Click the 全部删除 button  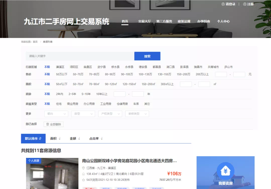pos(54,124)
